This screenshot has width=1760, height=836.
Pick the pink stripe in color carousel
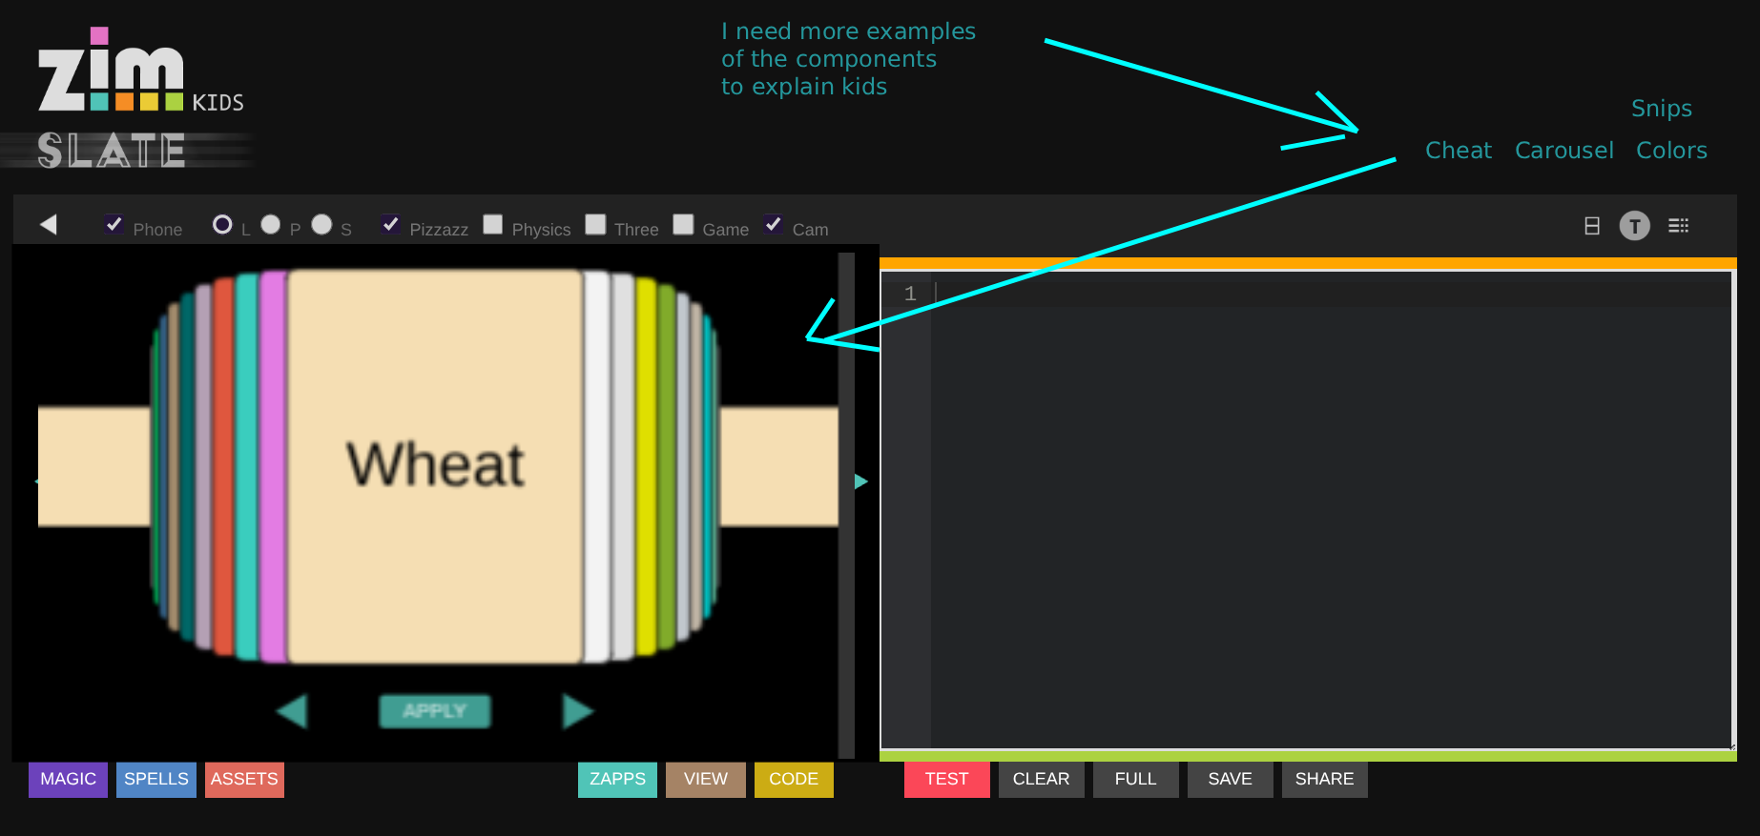(273, 467)
